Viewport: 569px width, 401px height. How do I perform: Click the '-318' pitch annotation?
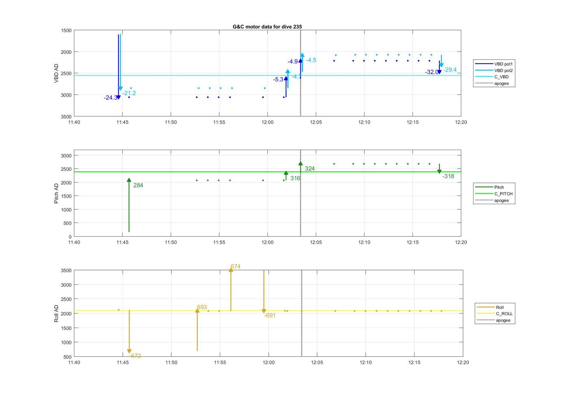pyautogui.click(x=448, y=176)
